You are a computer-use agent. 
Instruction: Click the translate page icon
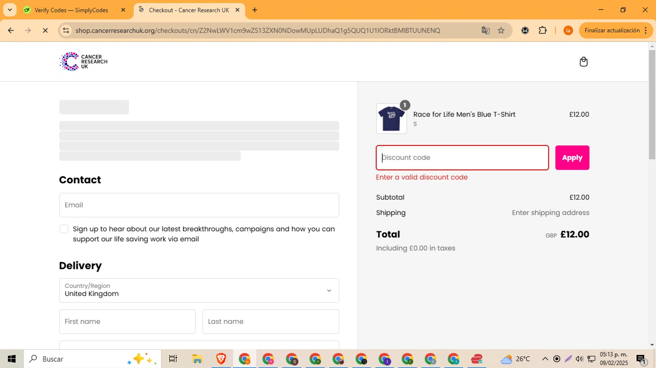point(485,31)
